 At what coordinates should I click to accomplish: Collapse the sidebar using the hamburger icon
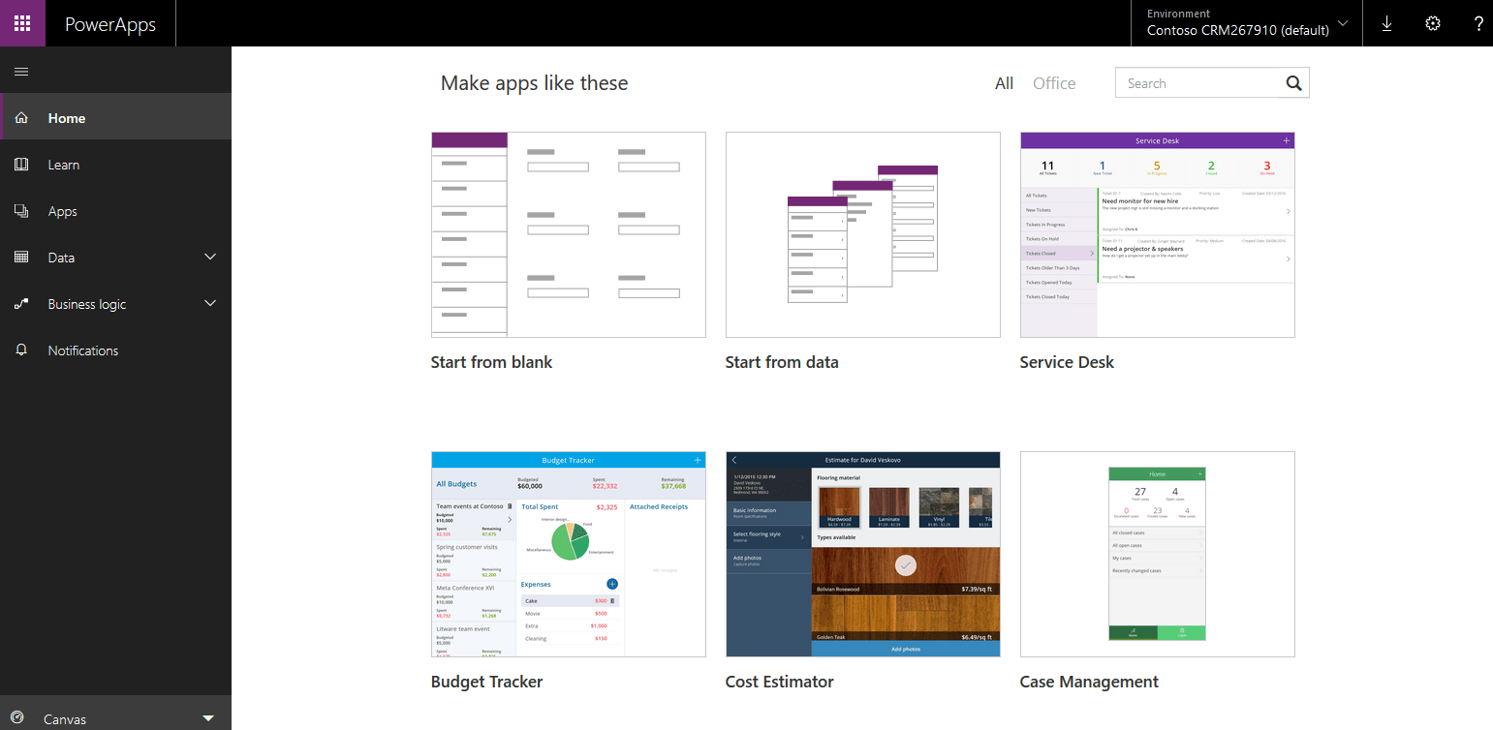[x=20, y=70]
